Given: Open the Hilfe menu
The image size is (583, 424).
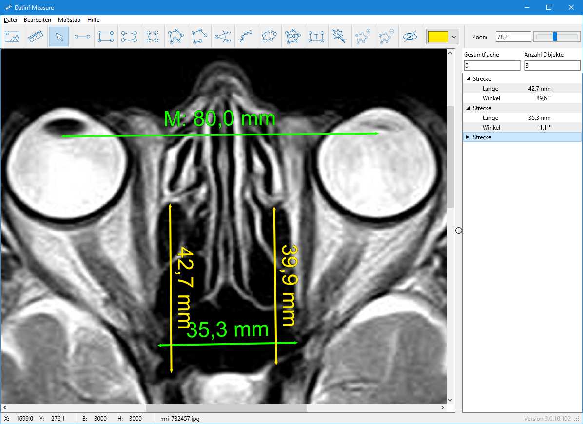Looking at the screenshot, I should 93,20.
